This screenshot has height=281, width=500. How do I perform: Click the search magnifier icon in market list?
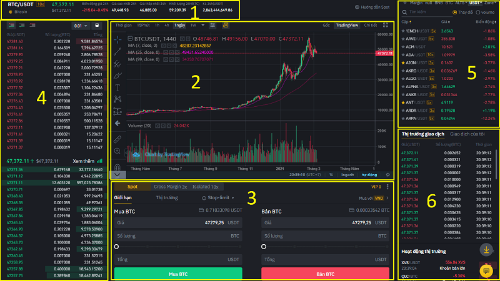pyautogui.click(x=404, y=12)
